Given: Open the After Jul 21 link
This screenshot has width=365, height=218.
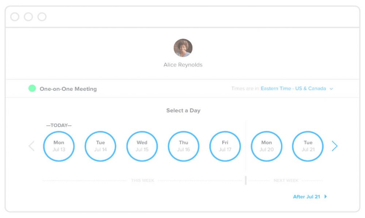Looking at the screenshot, I should 307,197.
